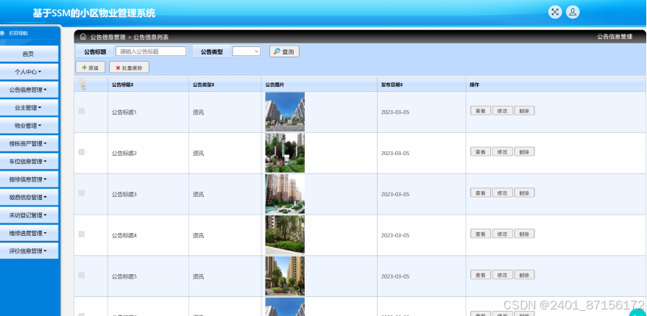Screen dimensions: 647x316
Task: Click the green plus 添加 button
Action: tap(91, 68)
